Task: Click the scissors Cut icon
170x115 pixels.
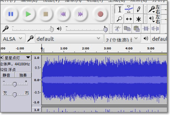Action: tap(118, 28)
